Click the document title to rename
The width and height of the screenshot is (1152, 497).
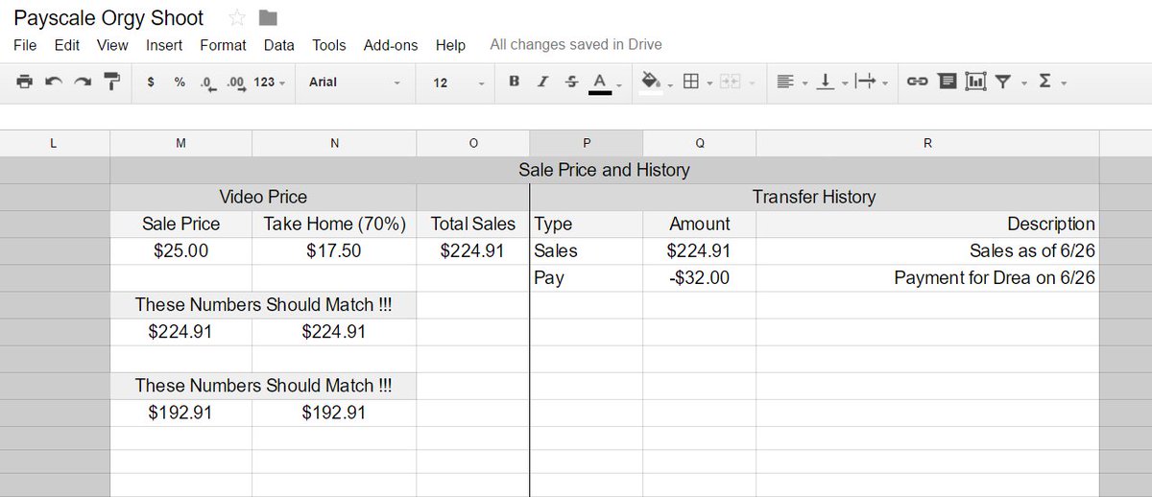coord(108,18)
